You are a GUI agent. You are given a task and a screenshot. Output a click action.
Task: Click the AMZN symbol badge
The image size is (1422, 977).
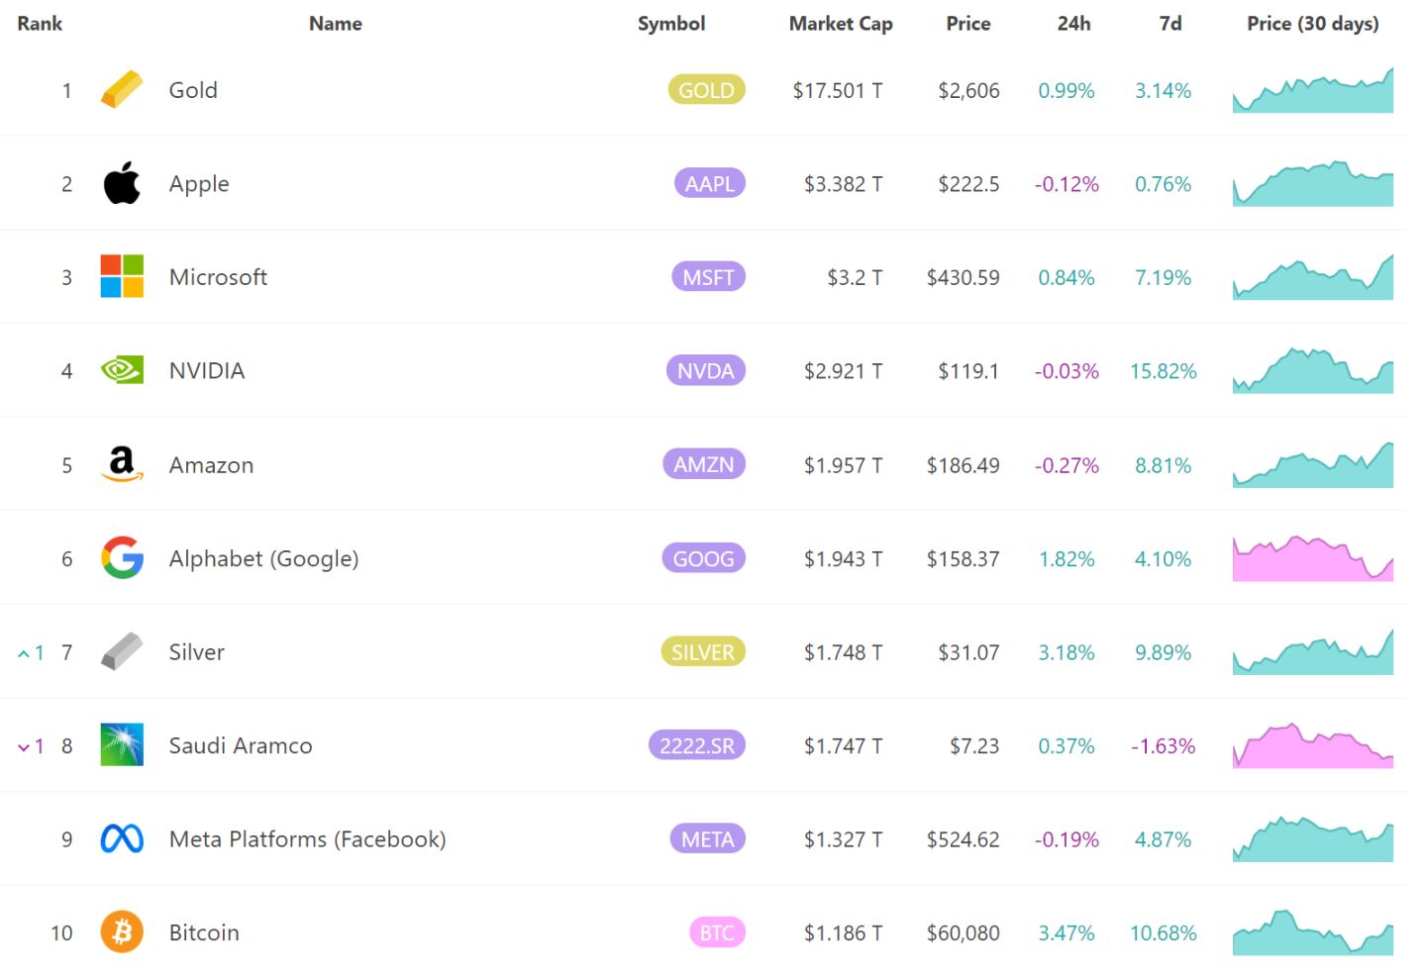pyautogui.click(x=704, y=464)
